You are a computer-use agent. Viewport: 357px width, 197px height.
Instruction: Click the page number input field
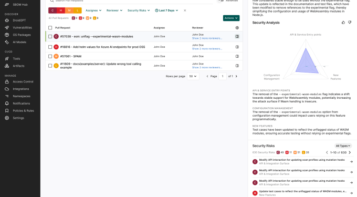(223, 76)
